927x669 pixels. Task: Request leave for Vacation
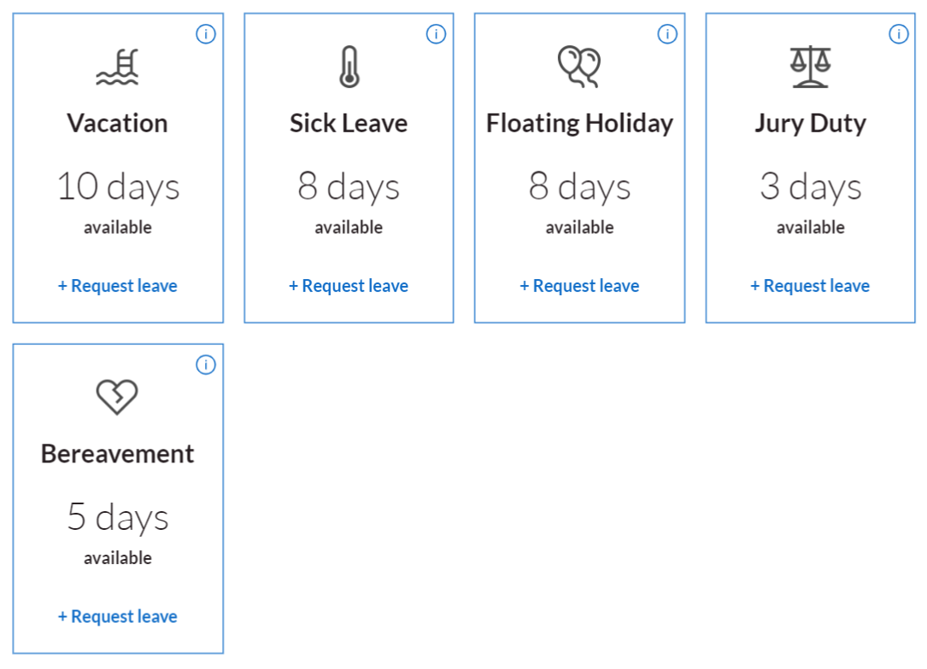click(x=117, y=286)
